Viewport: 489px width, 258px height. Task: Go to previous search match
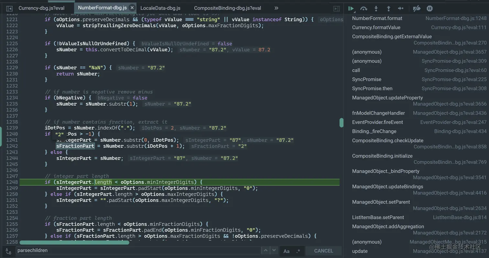tap(265, 250)
